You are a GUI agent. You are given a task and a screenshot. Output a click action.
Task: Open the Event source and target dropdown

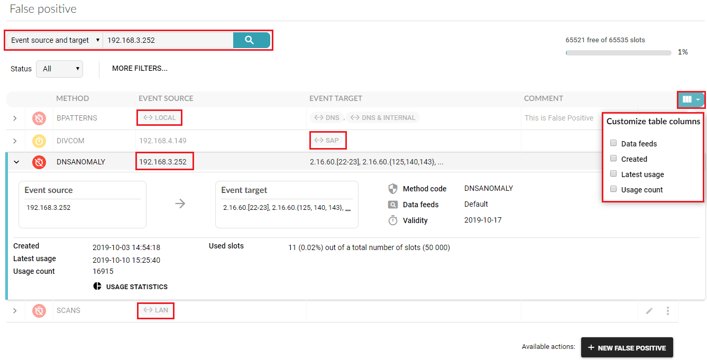(x=55, y=40)
